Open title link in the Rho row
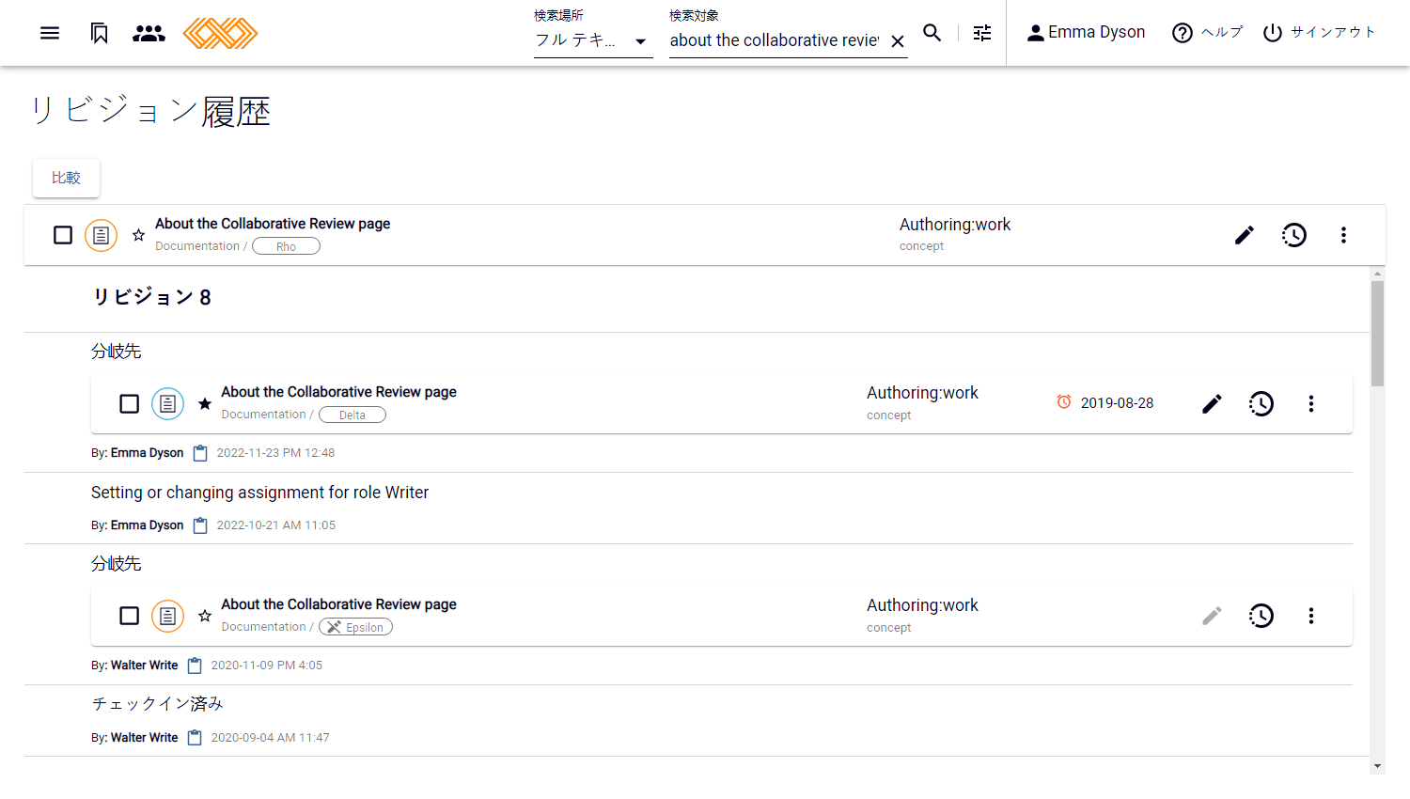 point(273,224)
